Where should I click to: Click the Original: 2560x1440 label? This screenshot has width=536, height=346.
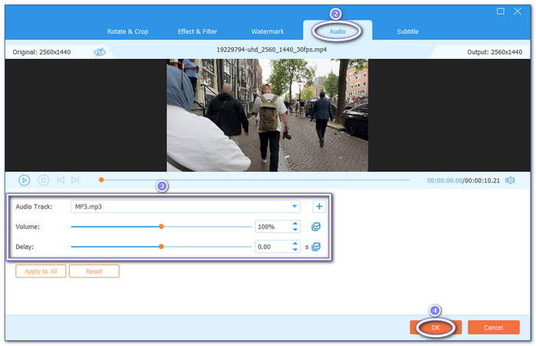[x=41, y=52]
